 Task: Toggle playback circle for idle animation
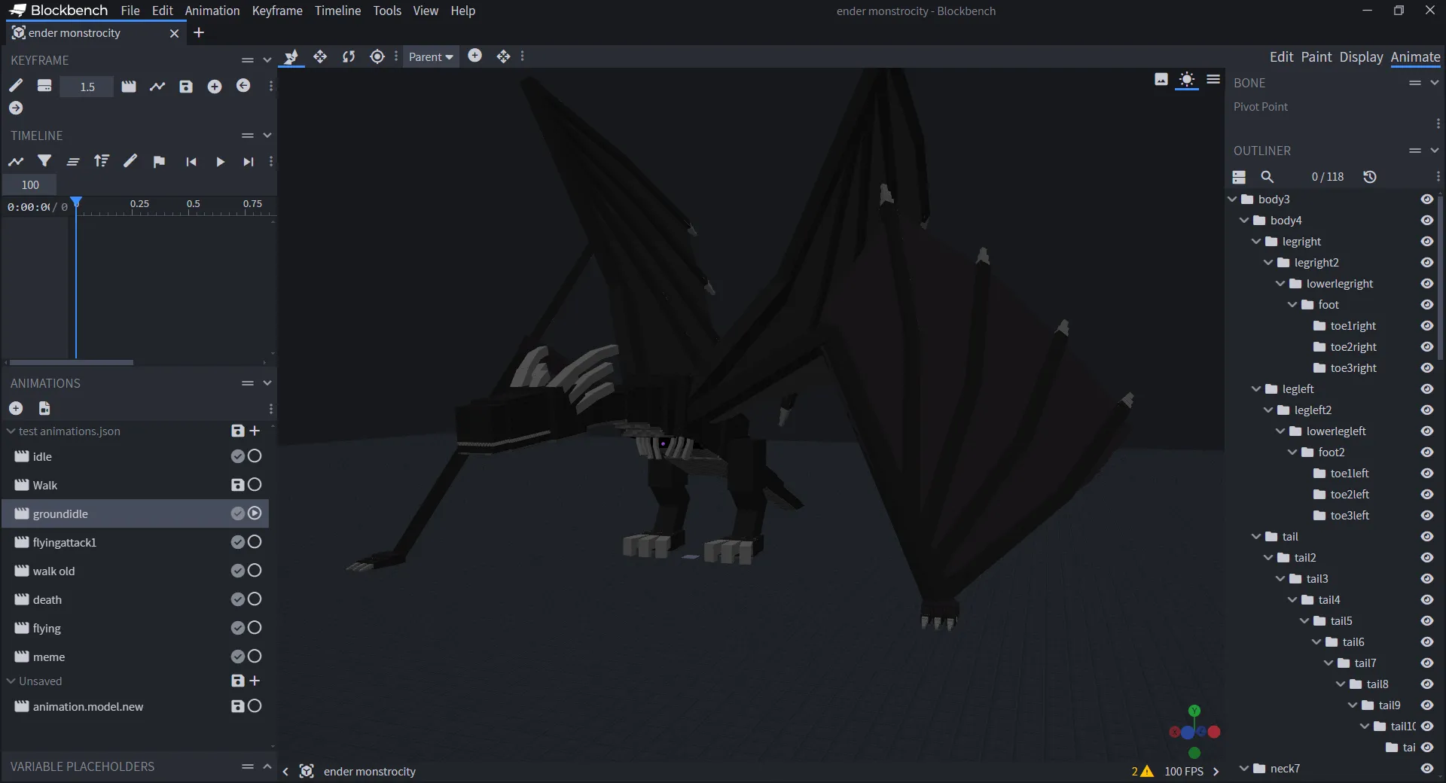pyautogui.click(x=255, y=456)
